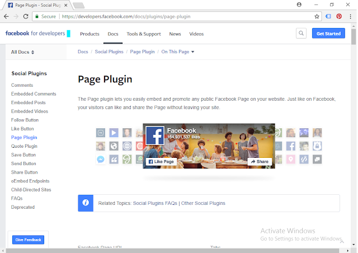358x253 pixels.
Task: Close the Page Plugin browser tab
Action: pyautogui.click(x=66, y=5)
